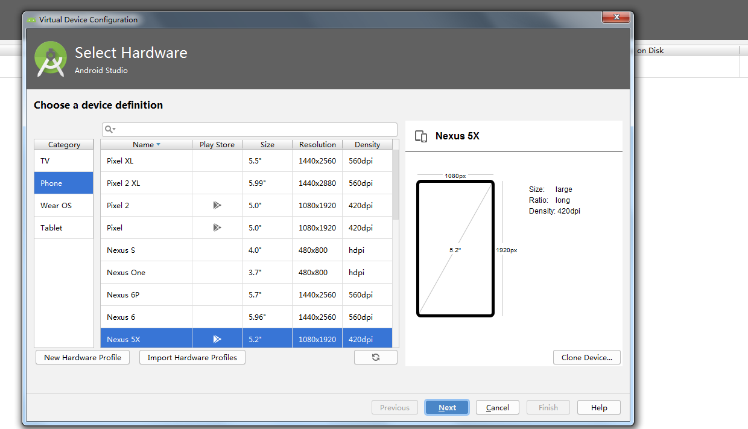
Task: Click the Play Store icon in the Nexus 5X row
Action: pos(217,339)
